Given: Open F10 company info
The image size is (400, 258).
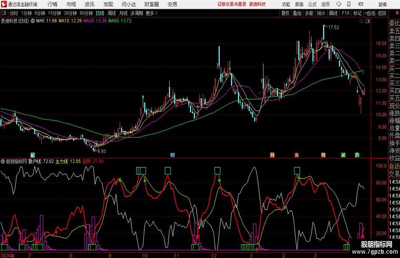Looking at the screenshot, I should click(345, 13).
